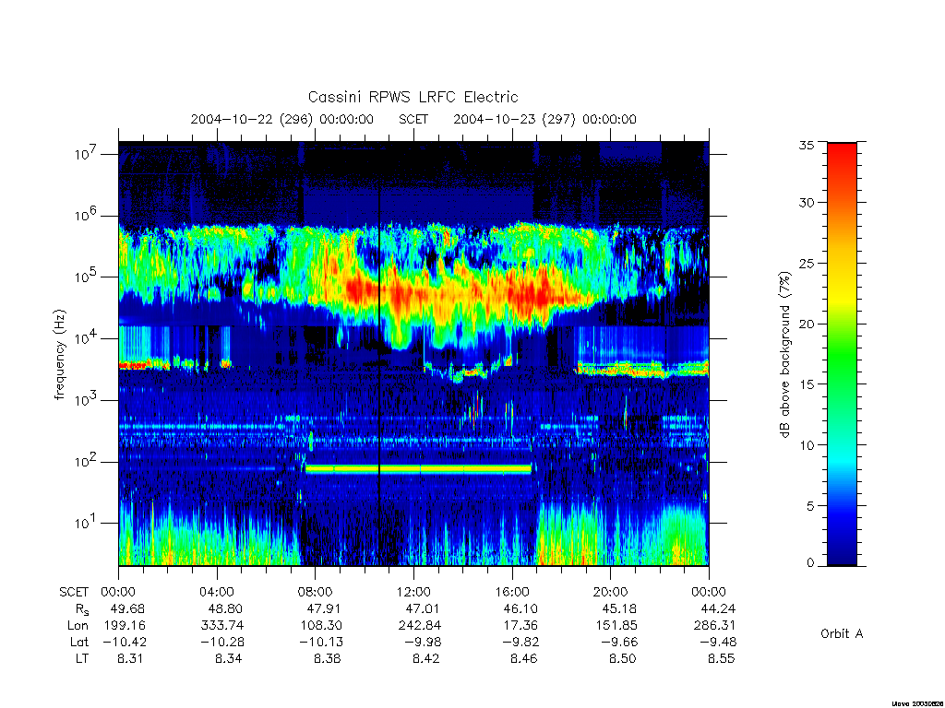This screenshot has height=708, width=945.
Task: Click the black data-gap vertical line
Action: click(x=379, y=354)
